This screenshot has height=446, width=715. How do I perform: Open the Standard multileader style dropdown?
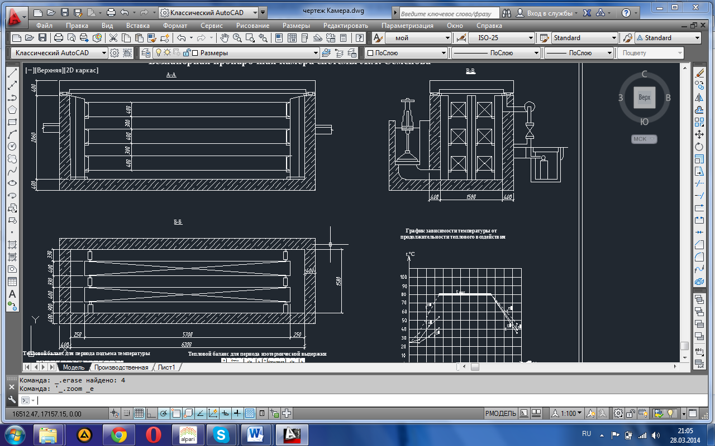pyautogui.click(x=668, y=38)
